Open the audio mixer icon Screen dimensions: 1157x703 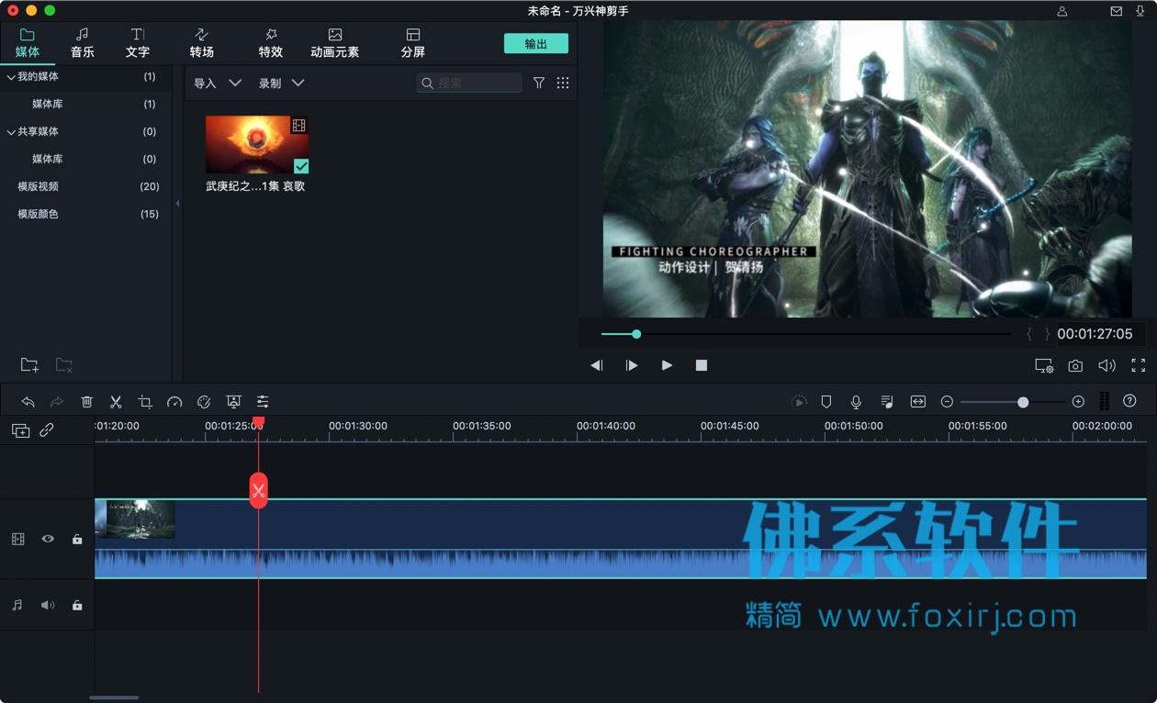887,402
